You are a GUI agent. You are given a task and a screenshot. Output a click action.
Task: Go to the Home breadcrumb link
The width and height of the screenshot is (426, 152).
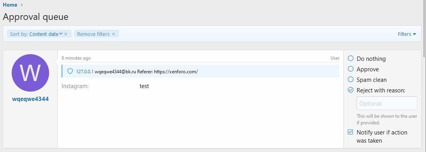point(10,5)
